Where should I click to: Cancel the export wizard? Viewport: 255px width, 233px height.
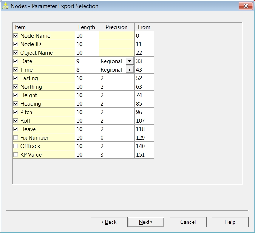point(188,222)
